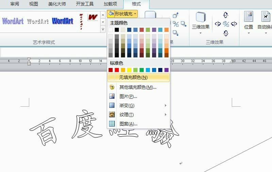272x172 pixels.
Task: Tilt the 3D effect down
Action: pos(226,33)
